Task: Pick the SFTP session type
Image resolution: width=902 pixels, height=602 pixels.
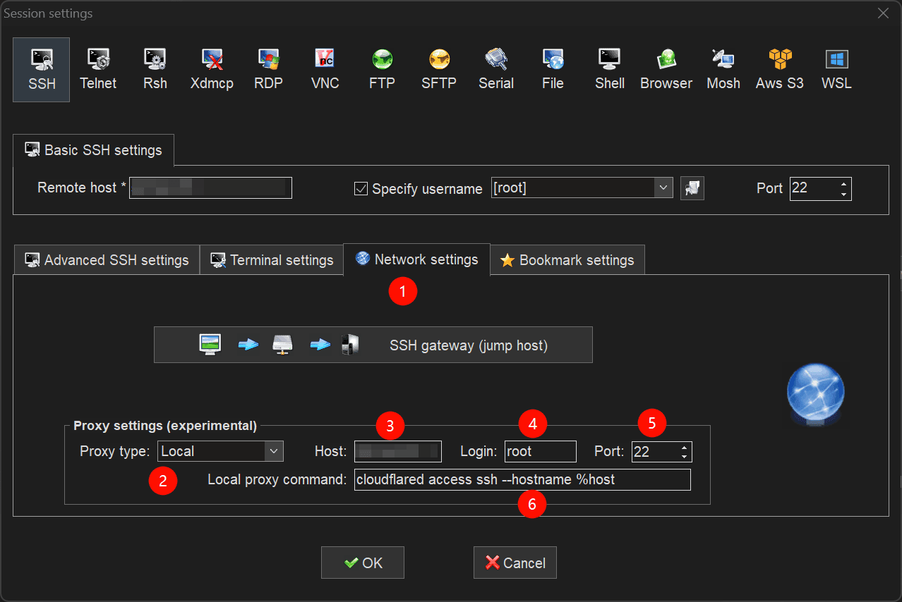Action: (x=438, y=69)
